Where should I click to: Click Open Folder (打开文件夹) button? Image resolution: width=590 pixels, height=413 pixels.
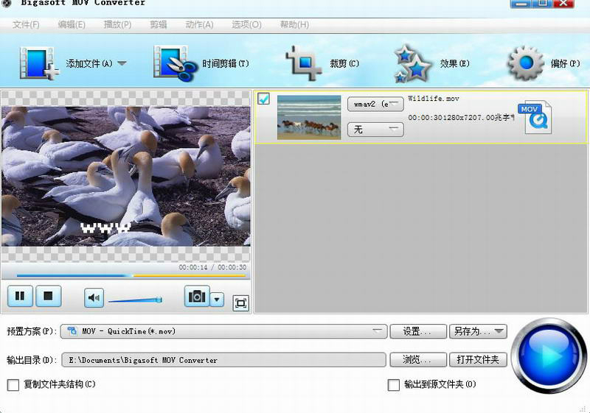(x=478, y=360)
